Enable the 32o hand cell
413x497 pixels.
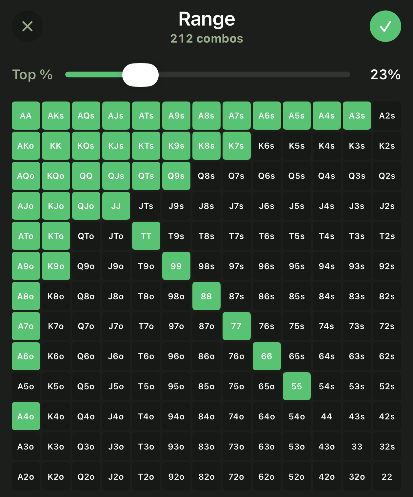click(x=357, y=477)
